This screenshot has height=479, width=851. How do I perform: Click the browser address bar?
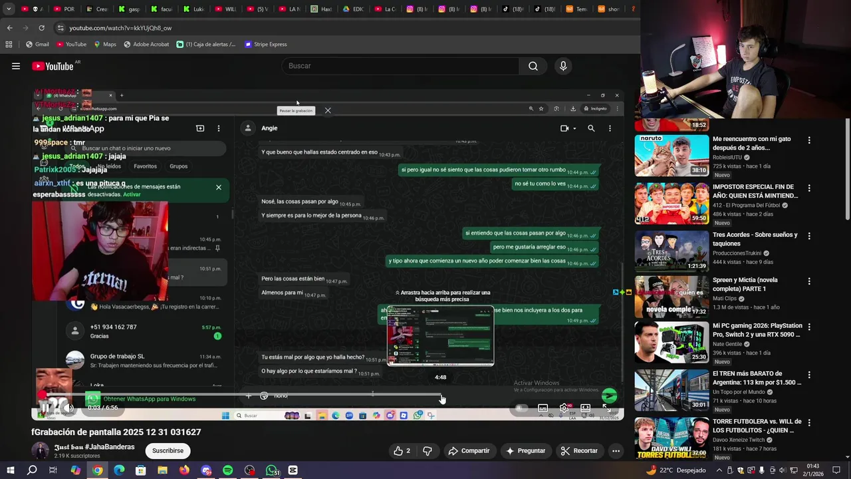(346, 28)
